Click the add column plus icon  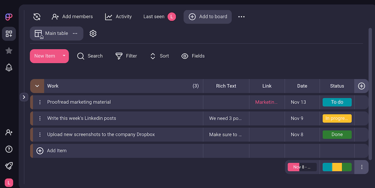click(361, 86)
